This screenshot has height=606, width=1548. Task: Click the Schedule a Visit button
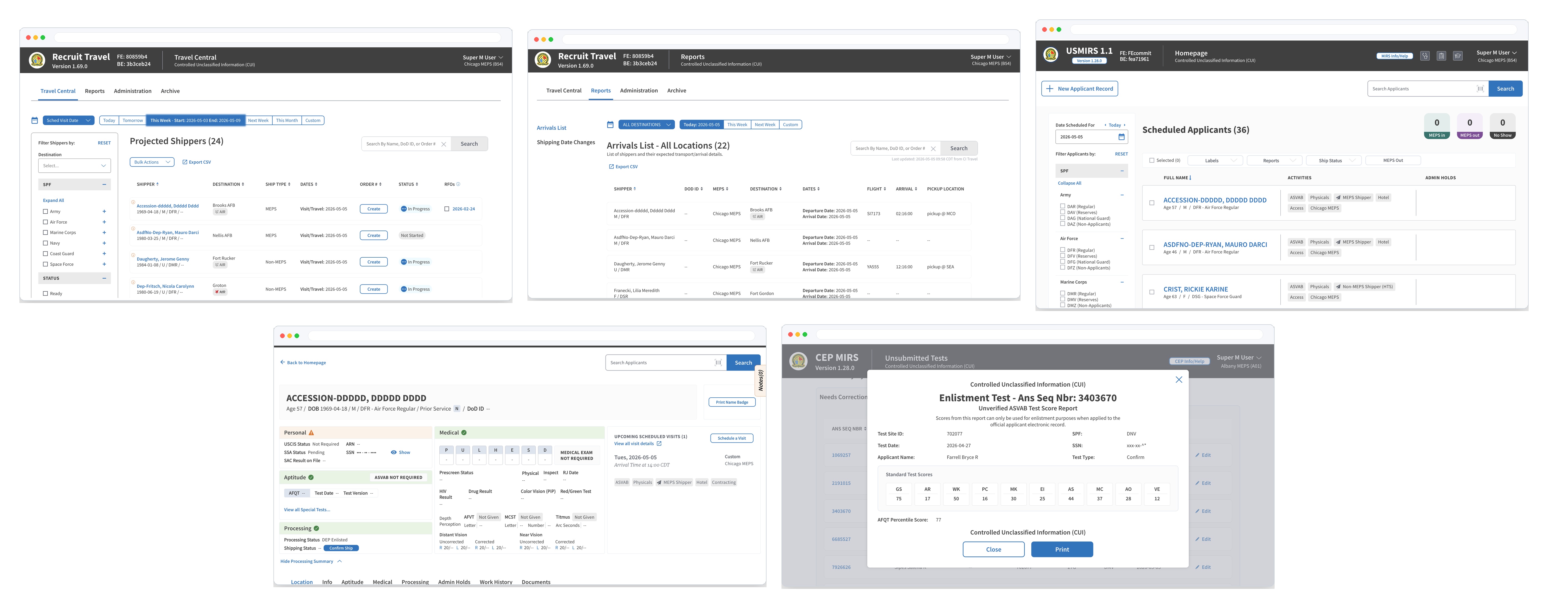[x=731, y=438]
